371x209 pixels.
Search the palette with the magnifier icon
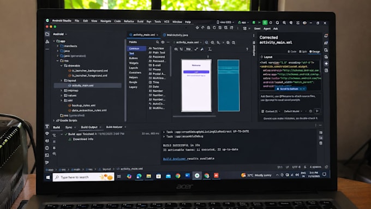[157, 42]
